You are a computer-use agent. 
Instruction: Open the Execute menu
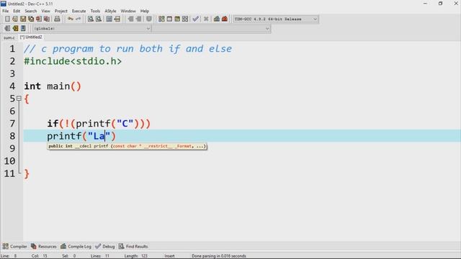pos(79,11)
